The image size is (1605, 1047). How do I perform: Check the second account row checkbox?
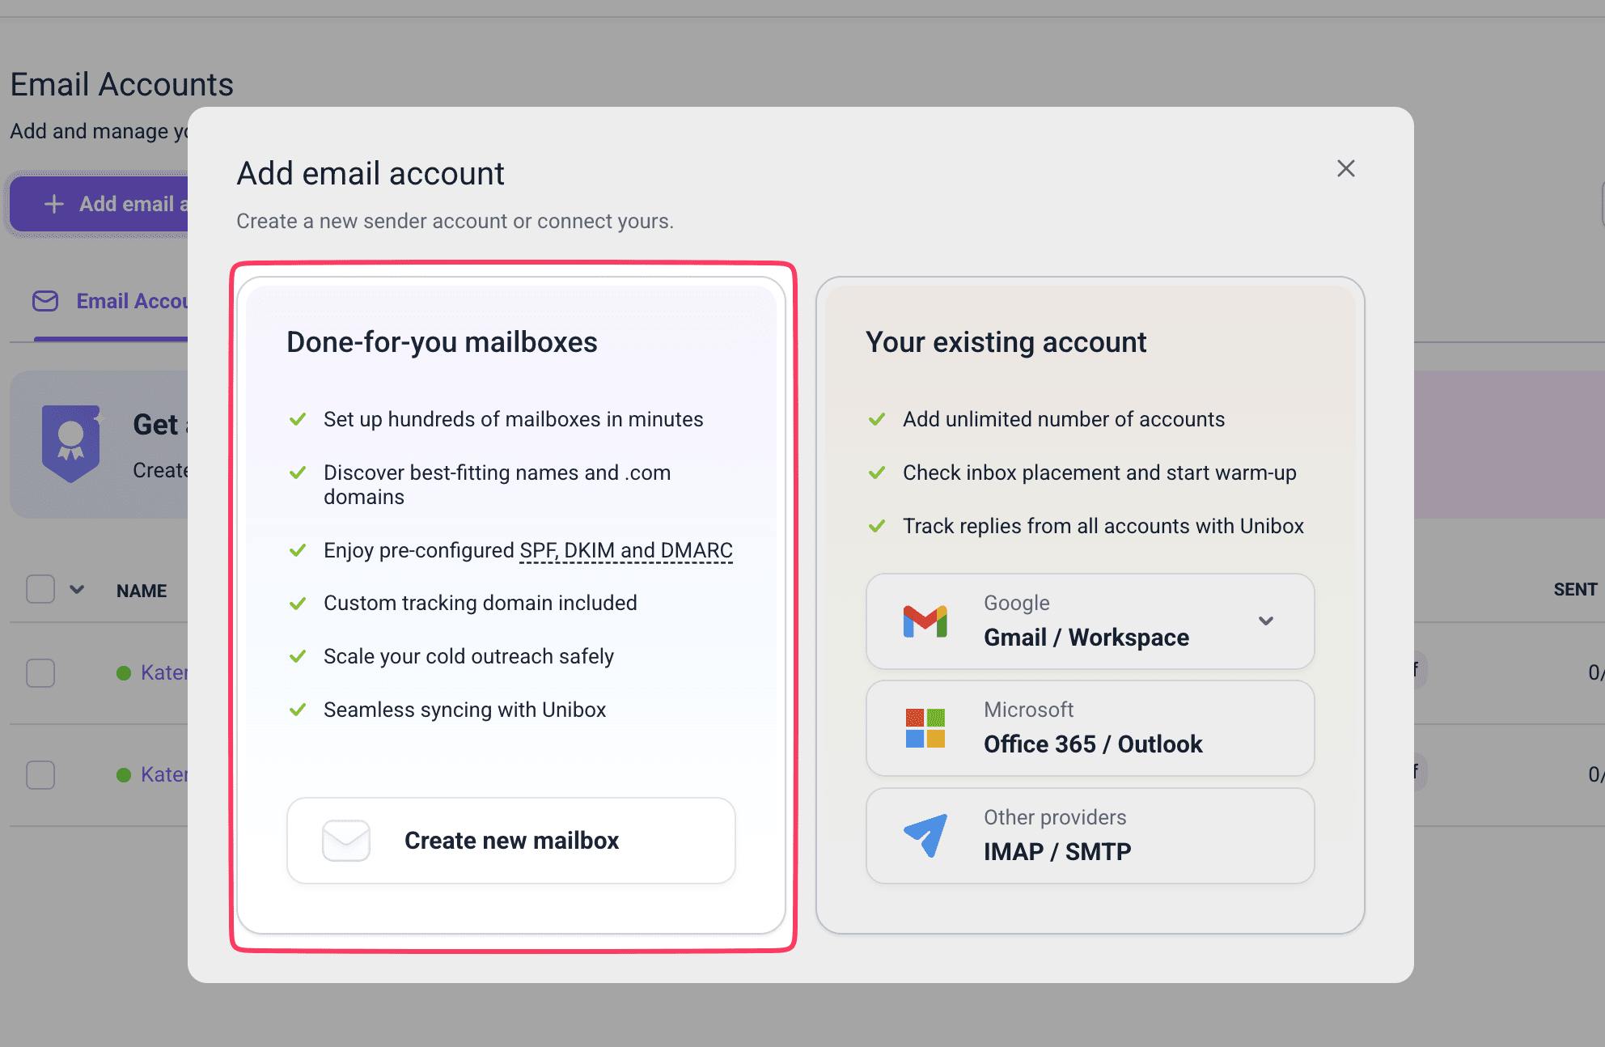(x=40, y=774)
